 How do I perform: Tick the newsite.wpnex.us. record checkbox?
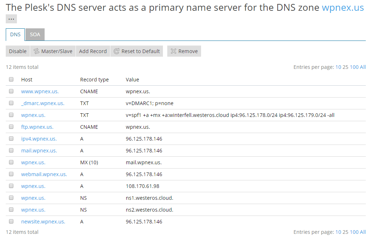pos(11,222)
